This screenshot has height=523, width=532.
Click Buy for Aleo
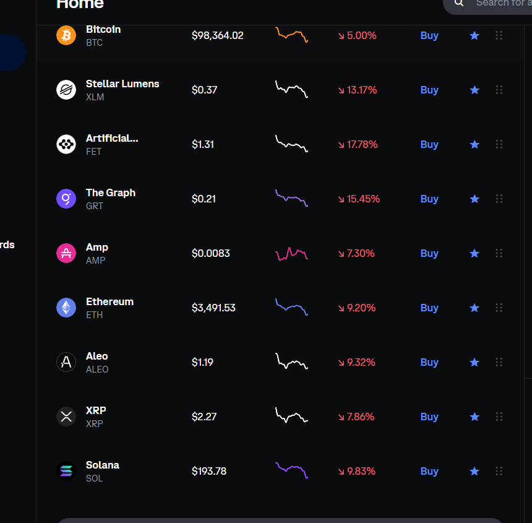429,363
